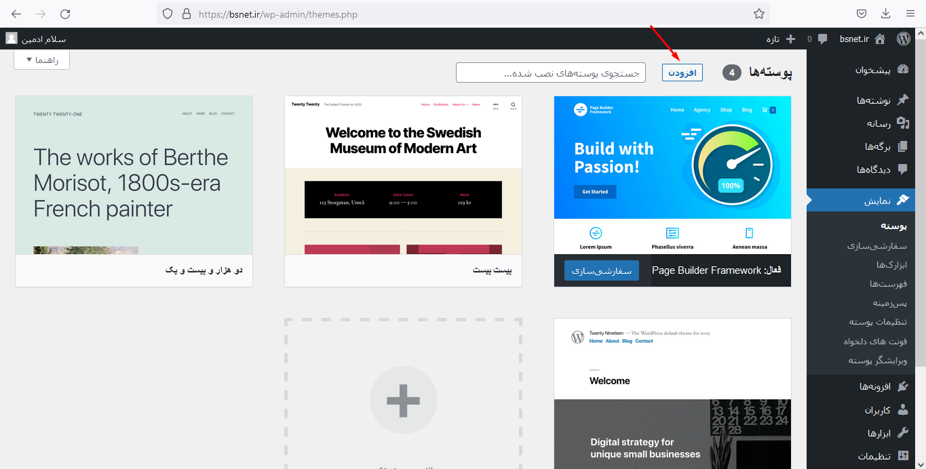
Task: Click the سلام ادمین greeting text
Action: [44, 39]
